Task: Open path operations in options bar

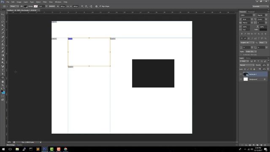Action: 82,6
